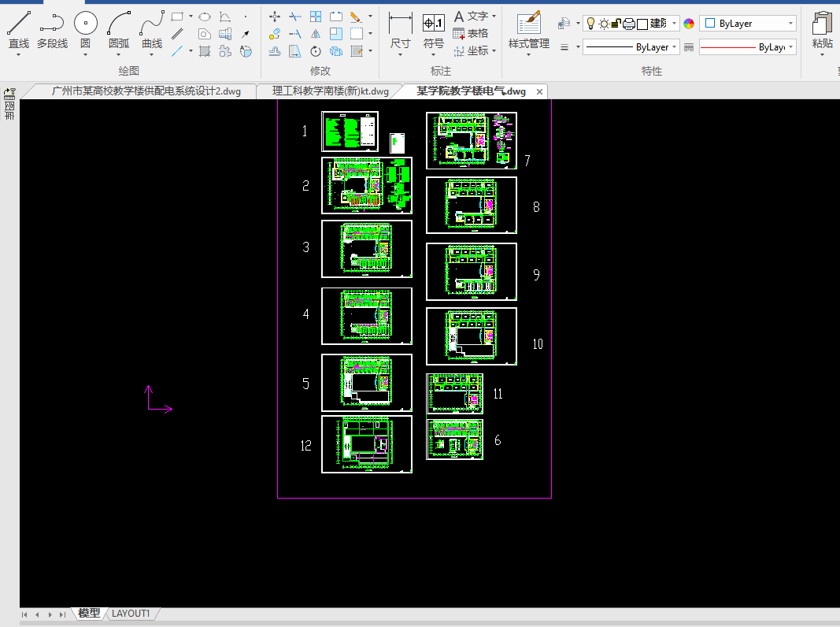Viewport: 840px width, 627px height.
Task: Select the Mirror tool
Action: (x=316, y=34)
